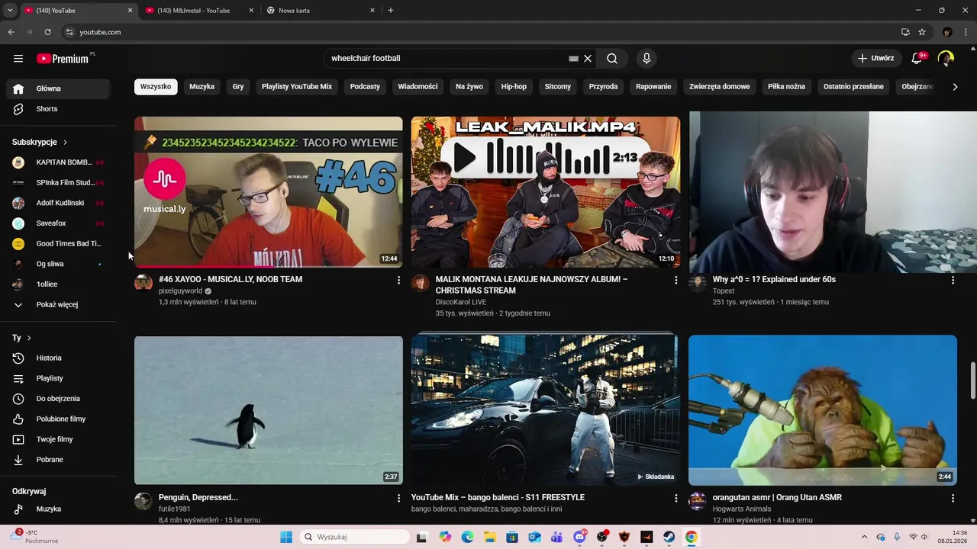Open Chrome tab search dropdown
Screen dimensions: 977x549
click(10, 11)
